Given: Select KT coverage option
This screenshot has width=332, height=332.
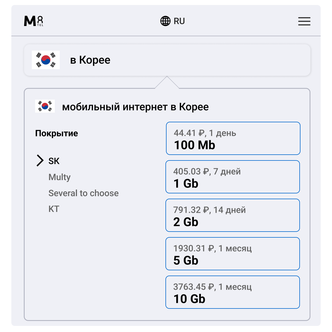Looking at the screenshot, I should [54, 209].
